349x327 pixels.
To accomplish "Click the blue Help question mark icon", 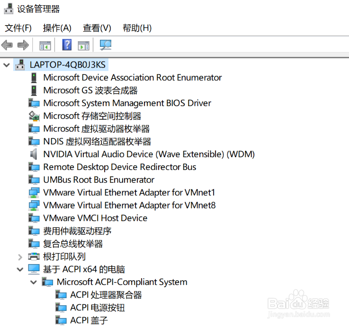I will pyautogui.click(x=67, y=44).
